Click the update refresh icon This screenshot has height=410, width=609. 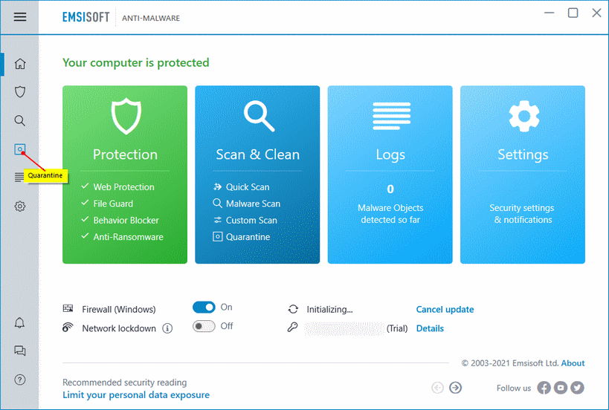[293, 309]
